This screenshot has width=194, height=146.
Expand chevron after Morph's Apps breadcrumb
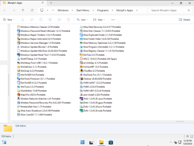[137, 10]
